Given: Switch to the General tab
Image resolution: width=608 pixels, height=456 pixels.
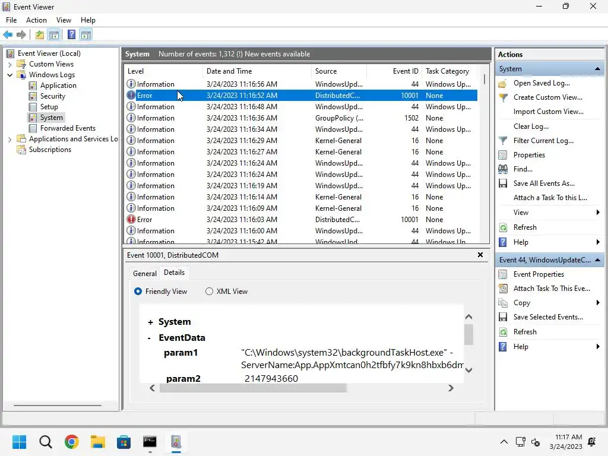Looking at the screenshot, I should pos(145,273).
